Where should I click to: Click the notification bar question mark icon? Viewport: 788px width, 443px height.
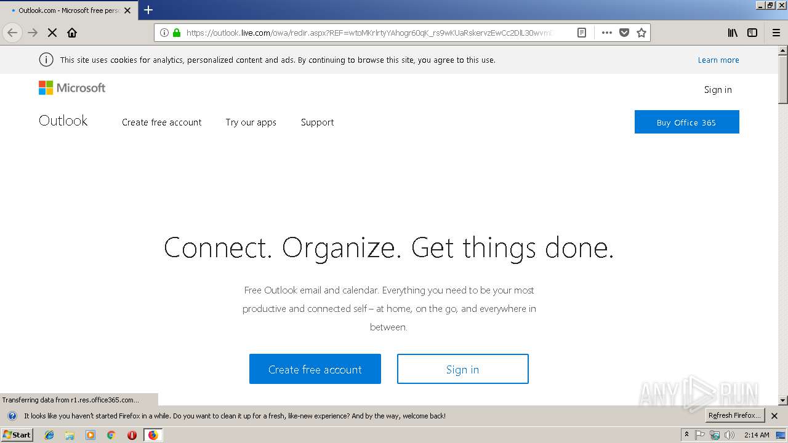point(12,416)
